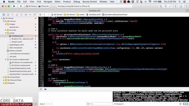This screenshot has height=106, width=189.
Task: Open the Debug menu
Action: tap(77, 2)
